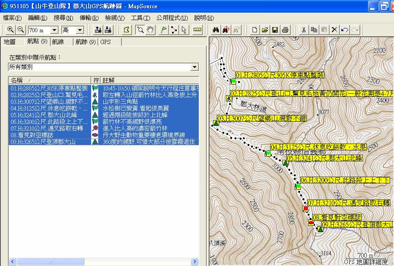Sort list by 名稱 column header
The width and height of the screenshot is (394, 266).
(x=49, y=80)
